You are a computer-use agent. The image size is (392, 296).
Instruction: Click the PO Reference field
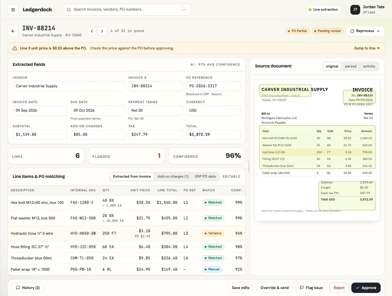tap(213, 86)
